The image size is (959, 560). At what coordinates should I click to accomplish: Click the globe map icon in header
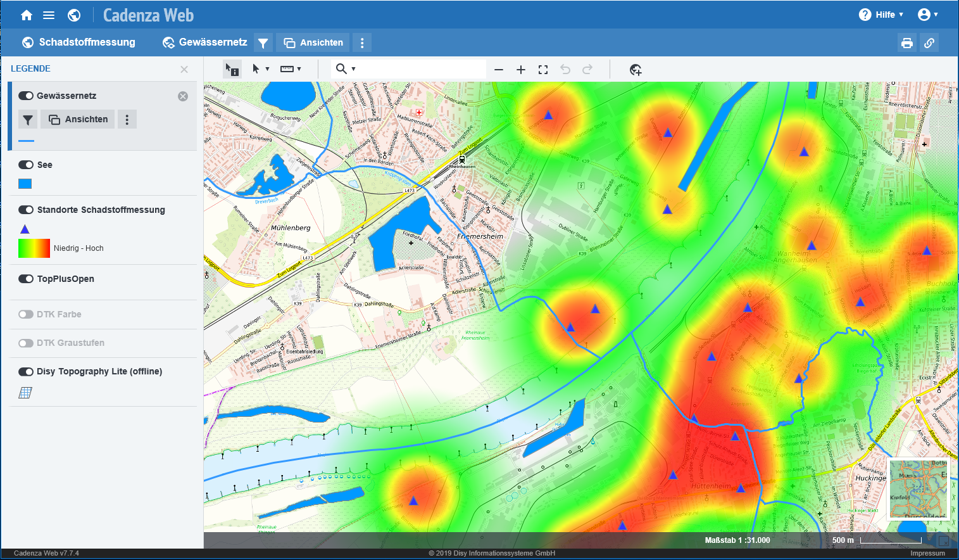pyautogui.click(x=74, y=15)
